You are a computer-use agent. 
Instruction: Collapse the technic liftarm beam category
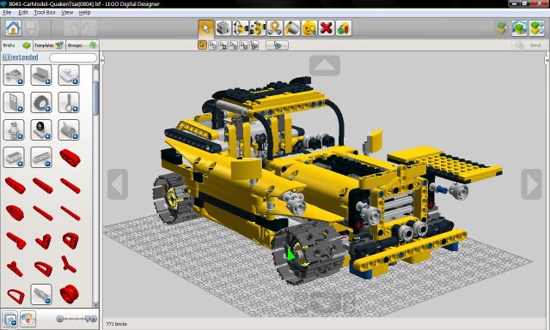click(x=41, y=157)
